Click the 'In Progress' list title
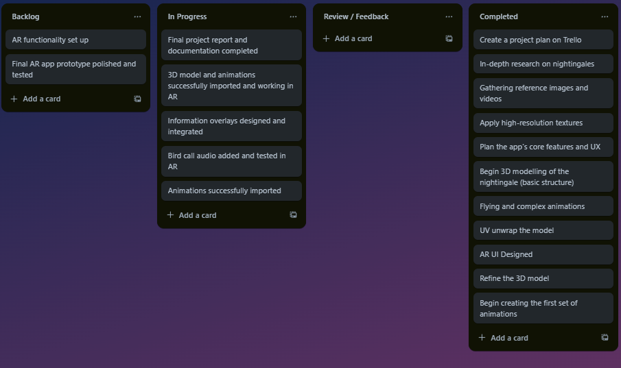The width and height of the screenshot is (621, 368). (x=187, y=16)
